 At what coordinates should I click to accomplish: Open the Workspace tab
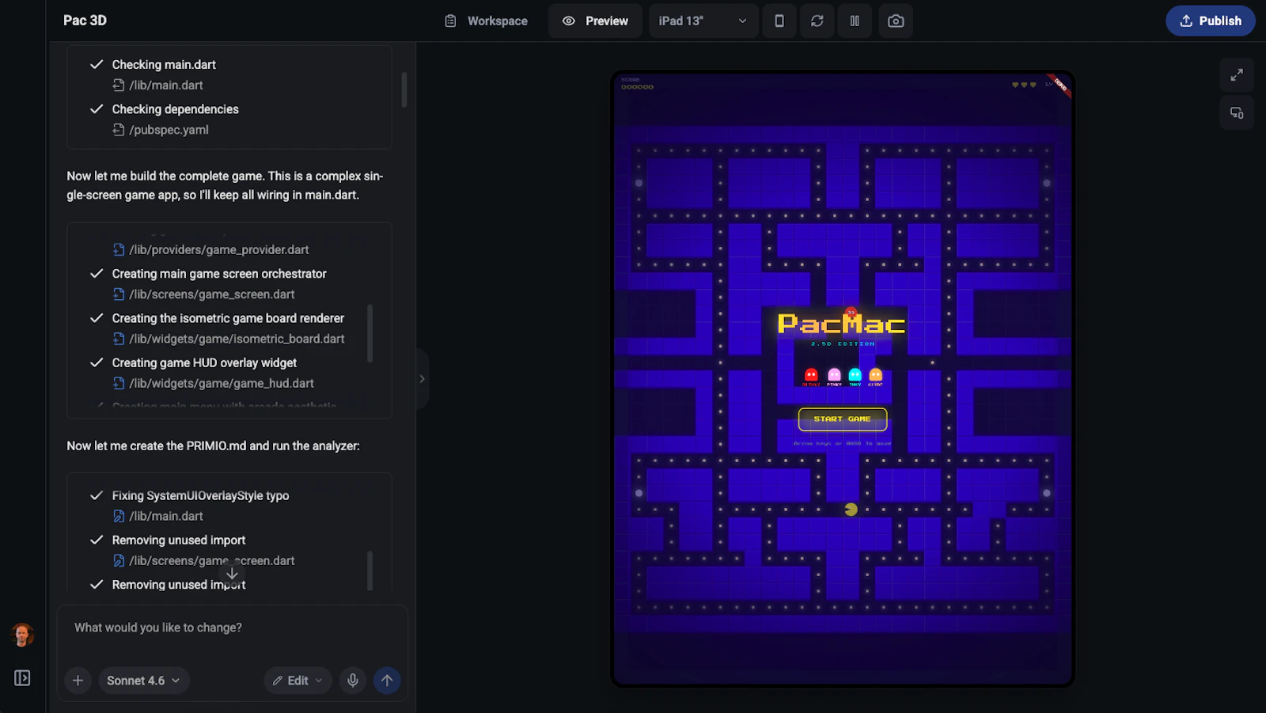(x=486, y=21)
